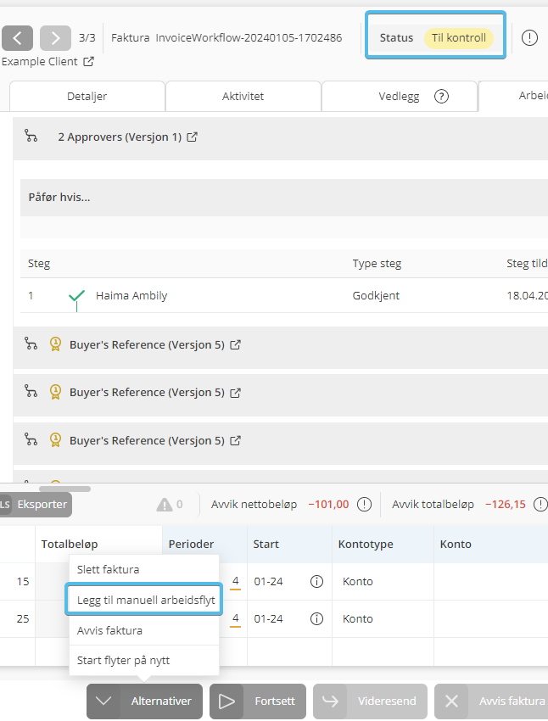This screenshot has width=548, height=721.
Task: Go to the previous invoice arrow
Action: (x=17, y=37)
